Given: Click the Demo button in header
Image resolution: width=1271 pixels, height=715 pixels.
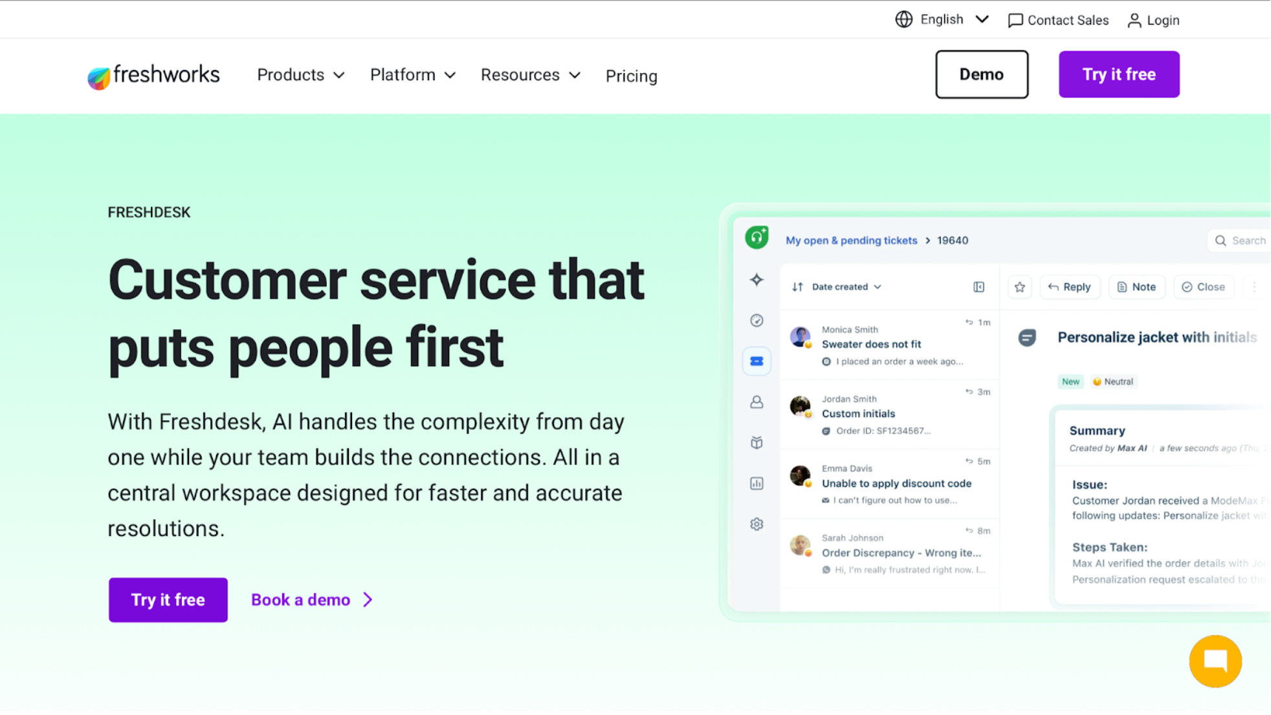Looking at the screenshot, I should coord(981,74).
